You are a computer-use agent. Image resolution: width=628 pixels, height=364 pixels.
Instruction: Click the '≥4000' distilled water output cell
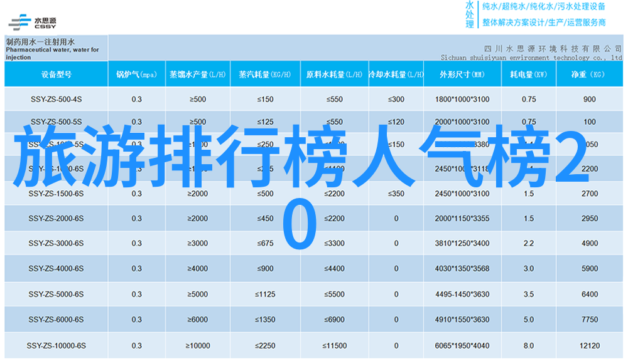pyautogui.click(x=198, y=269)
